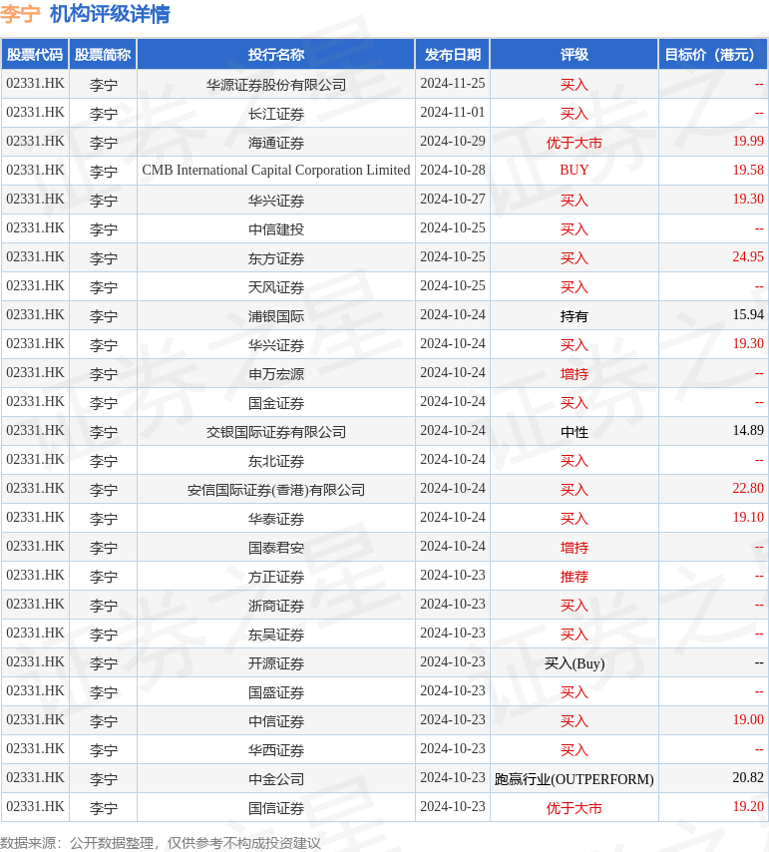
Task: Select the 东北证券 cell
Action: pyautogui.click(x=276, y=461)
